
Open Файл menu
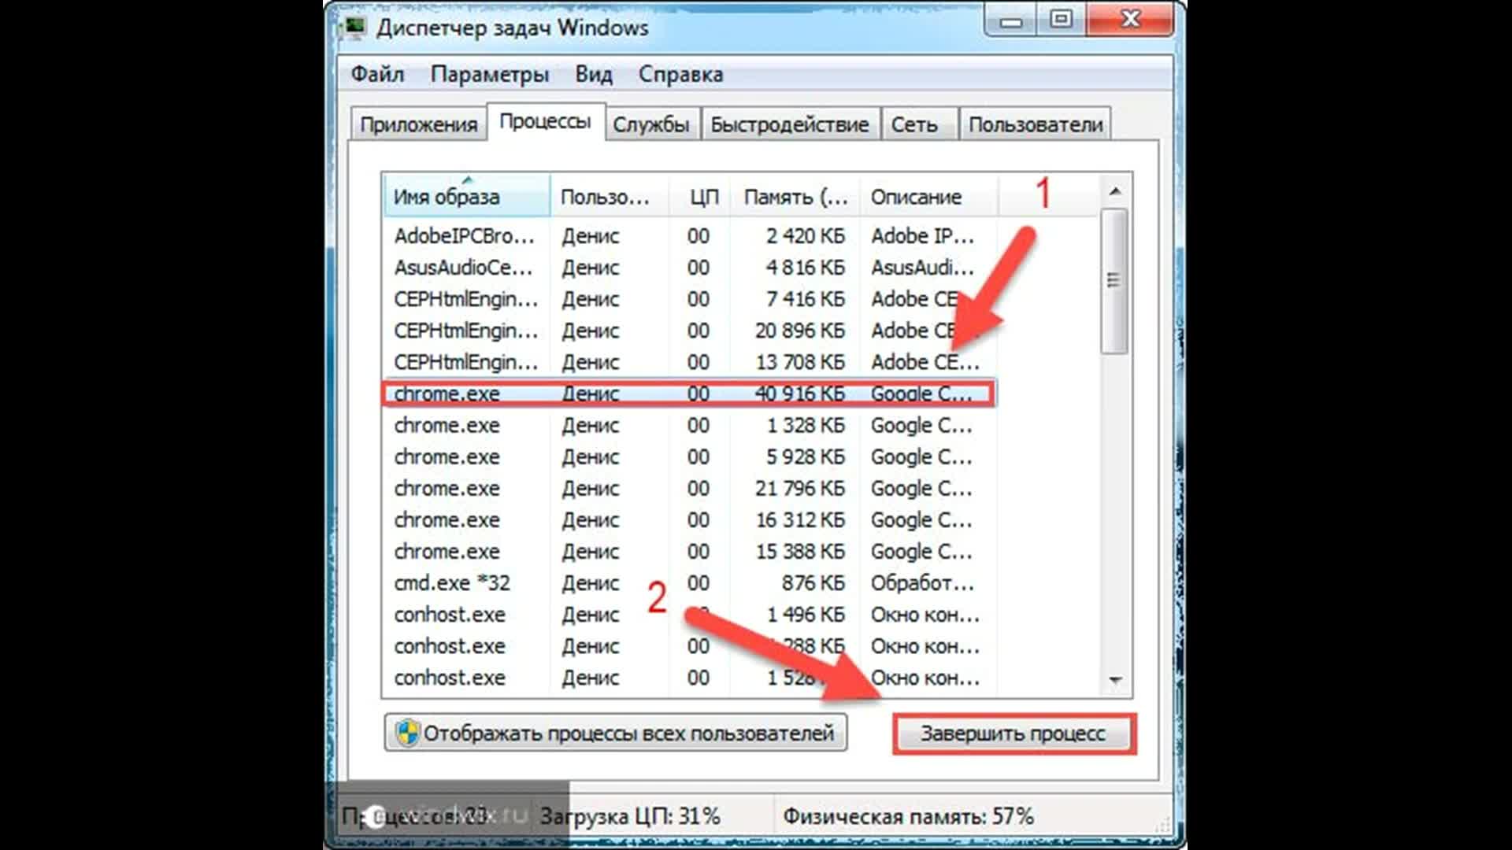pos(379,74)
